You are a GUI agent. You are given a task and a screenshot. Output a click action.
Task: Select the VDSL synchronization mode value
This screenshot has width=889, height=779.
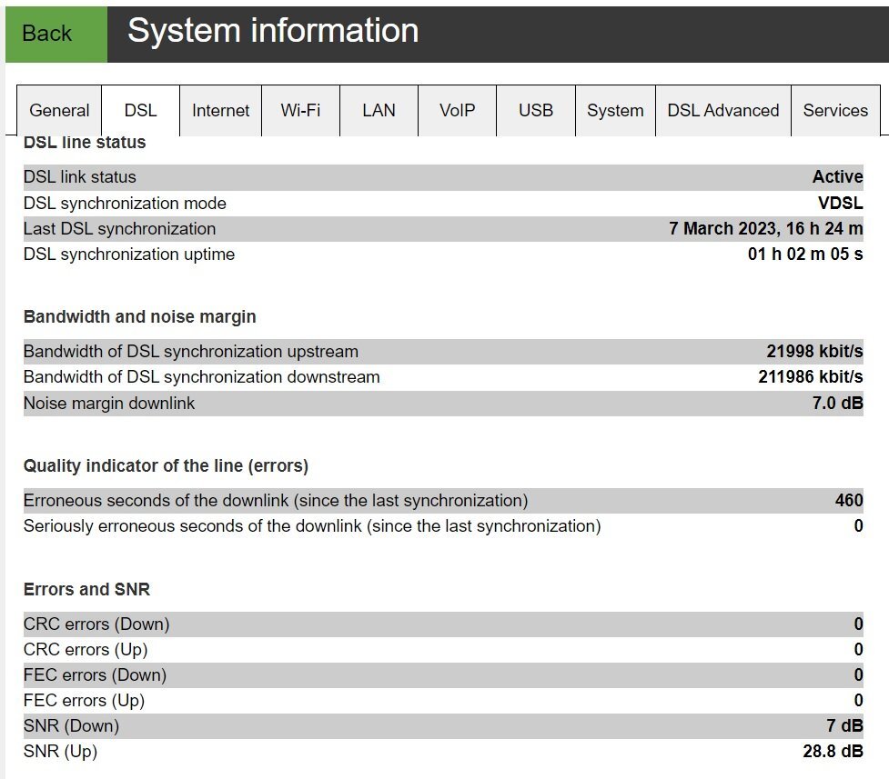[x=840, y=203]
